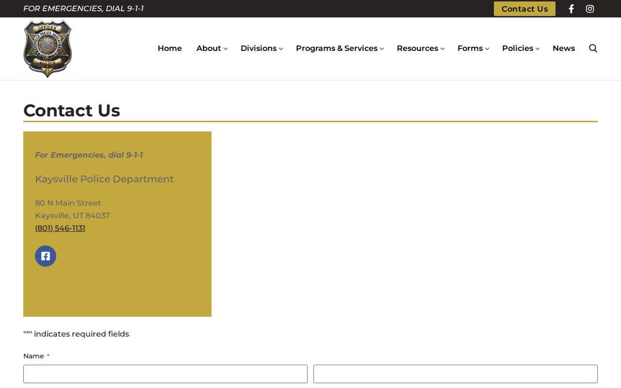Click the "Kaysville, UT 84037" text
The height and width of the screenshot is (388, 621).
click(x=72, y=215)
